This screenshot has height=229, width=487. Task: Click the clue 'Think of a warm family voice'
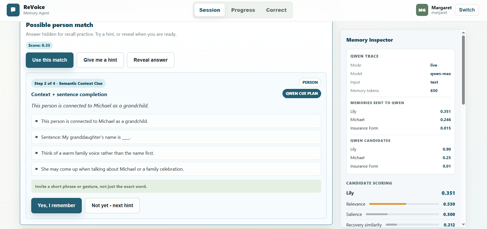click(176, 153)
